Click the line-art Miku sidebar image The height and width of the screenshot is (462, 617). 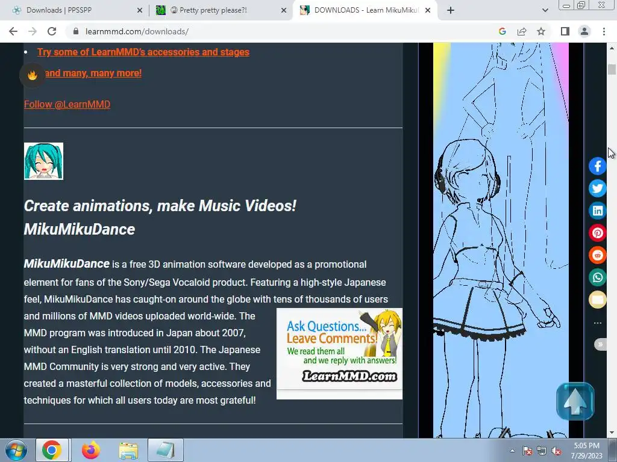click(501, 240)
